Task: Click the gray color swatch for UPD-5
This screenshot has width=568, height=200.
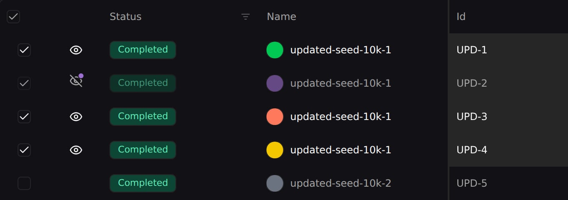Action: pos(275,183)
